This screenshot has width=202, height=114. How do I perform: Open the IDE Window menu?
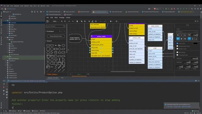[43, 6]
